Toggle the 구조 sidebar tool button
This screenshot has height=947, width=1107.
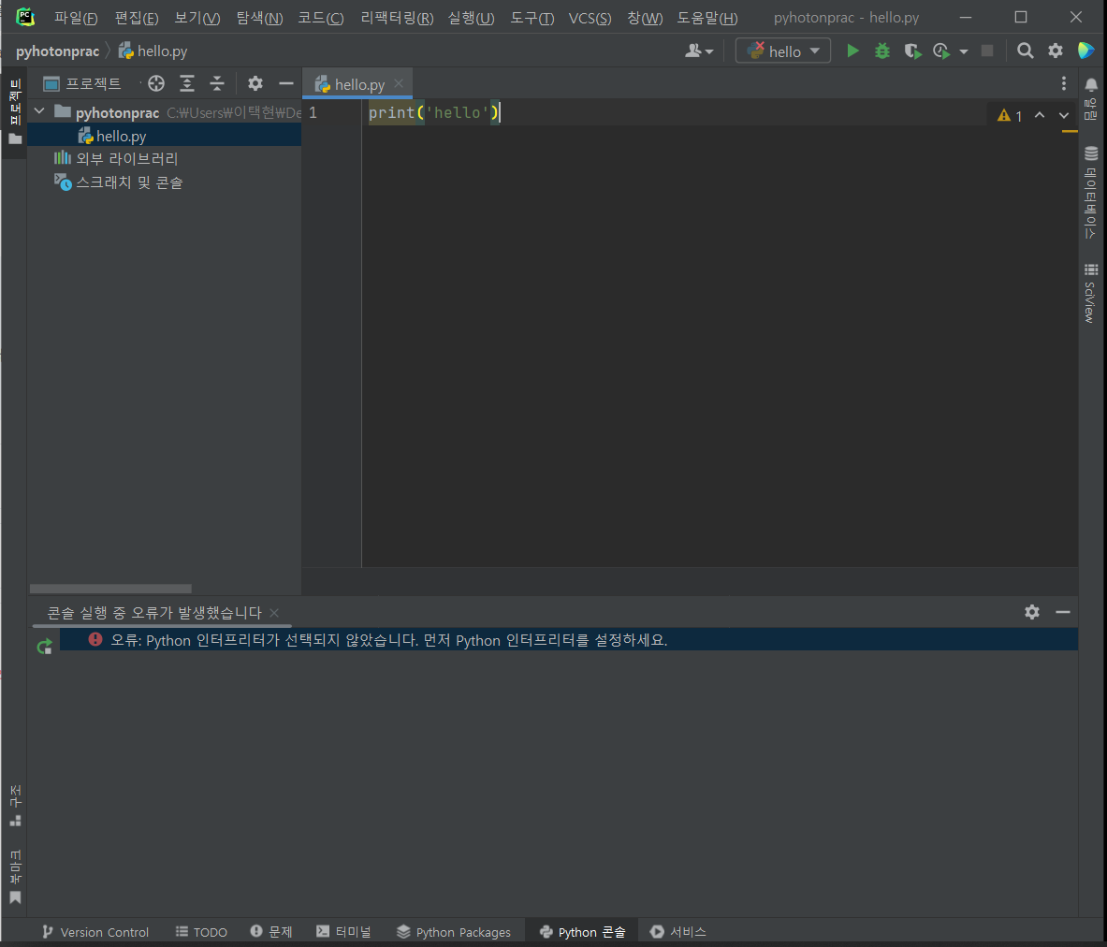tap(15, 805)
